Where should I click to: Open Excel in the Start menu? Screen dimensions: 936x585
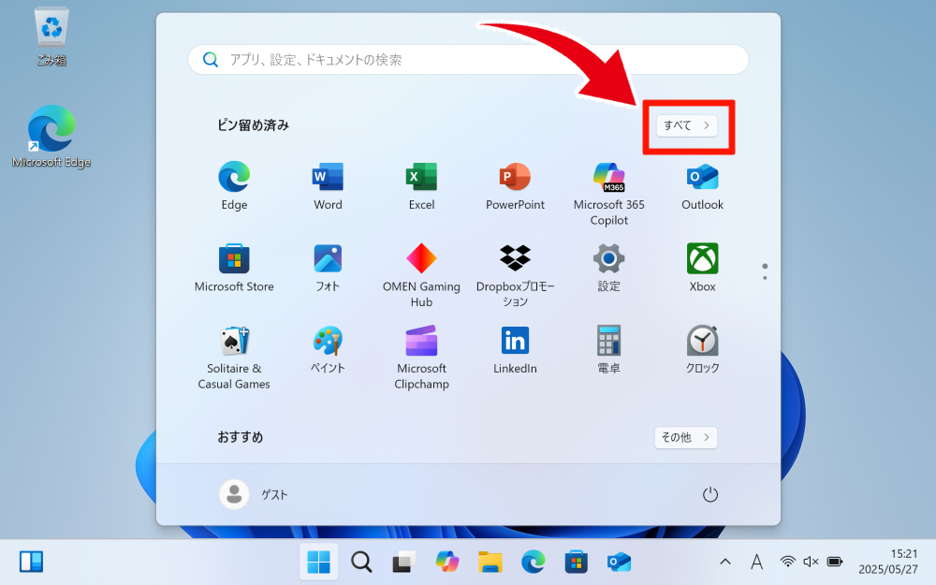point(421,185)
